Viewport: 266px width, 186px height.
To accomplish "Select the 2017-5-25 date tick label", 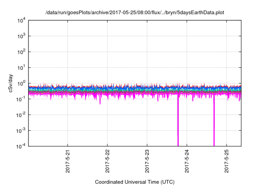I will 226,161.
